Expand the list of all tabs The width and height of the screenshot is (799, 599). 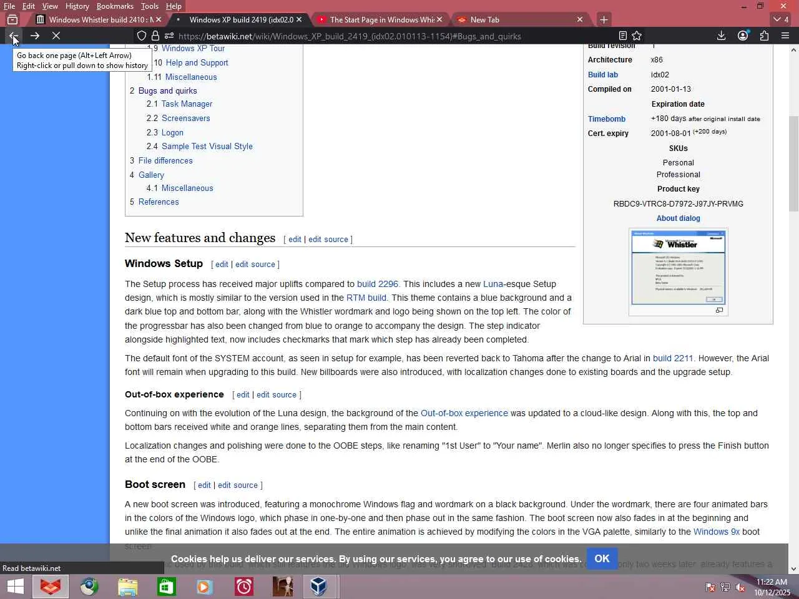click(781, 20)
